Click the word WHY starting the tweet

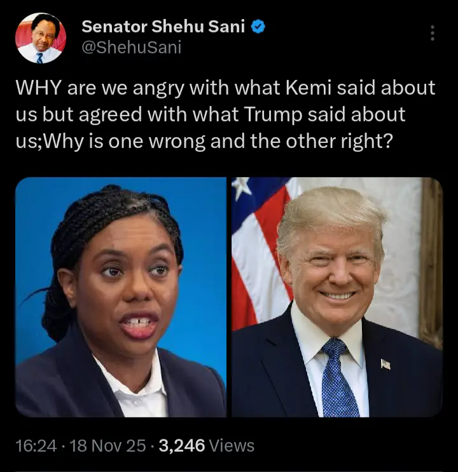click(38, 88)
